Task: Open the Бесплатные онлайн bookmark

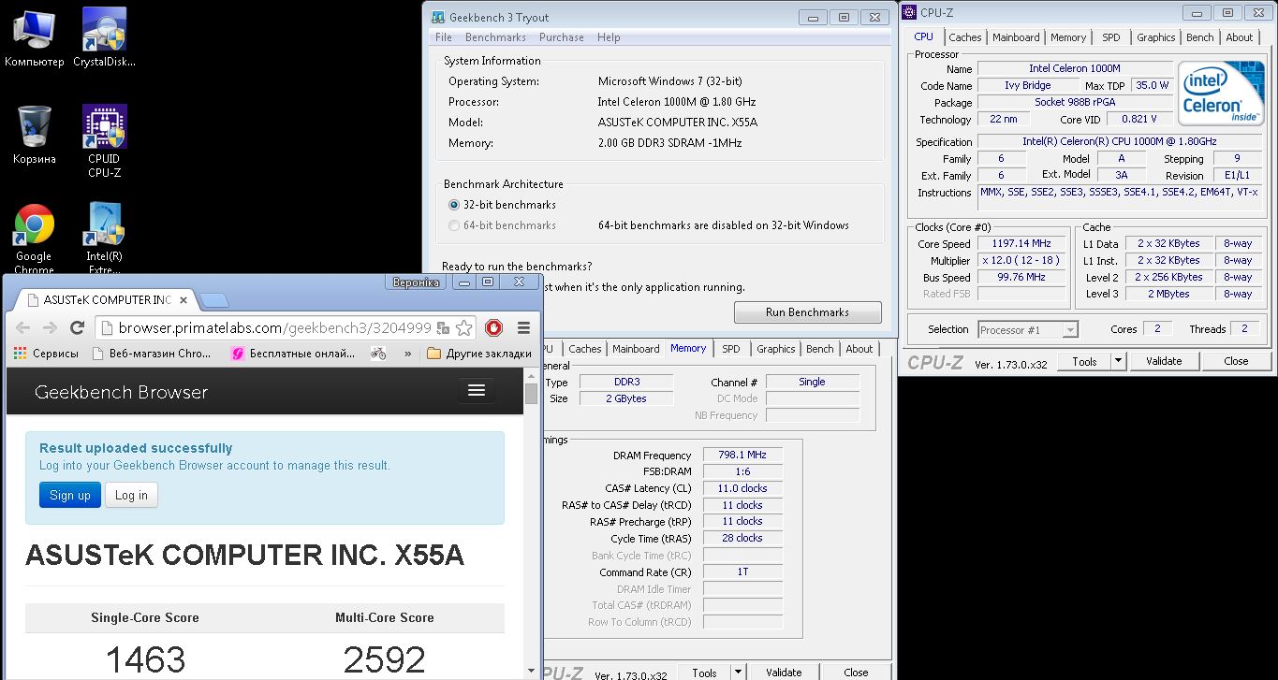Action: click(293, 354)
